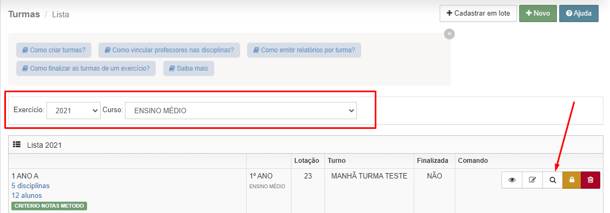Click the Turmas breadcrumb

pyautogui.click(x=24, y=15)
